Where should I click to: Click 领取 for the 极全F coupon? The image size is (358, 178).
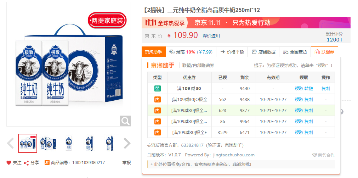click(299, 132)
